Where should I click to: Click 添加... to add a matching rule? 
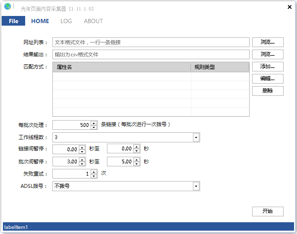268,66
